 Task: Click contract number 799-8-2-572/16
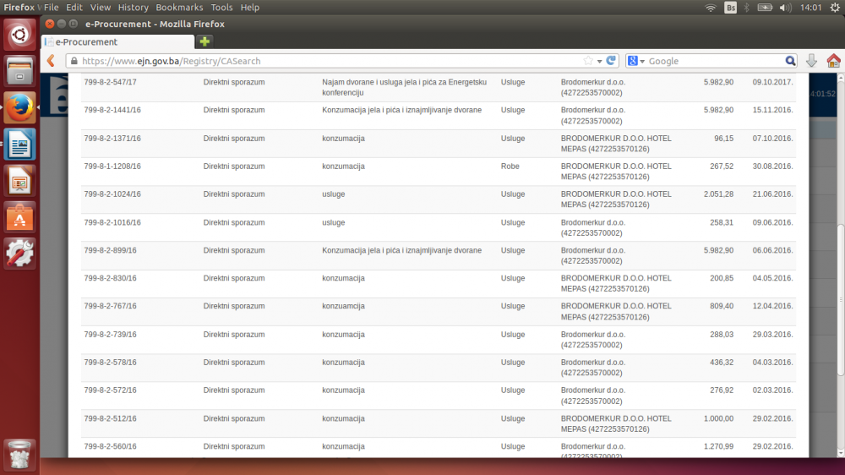click(110, 390)
